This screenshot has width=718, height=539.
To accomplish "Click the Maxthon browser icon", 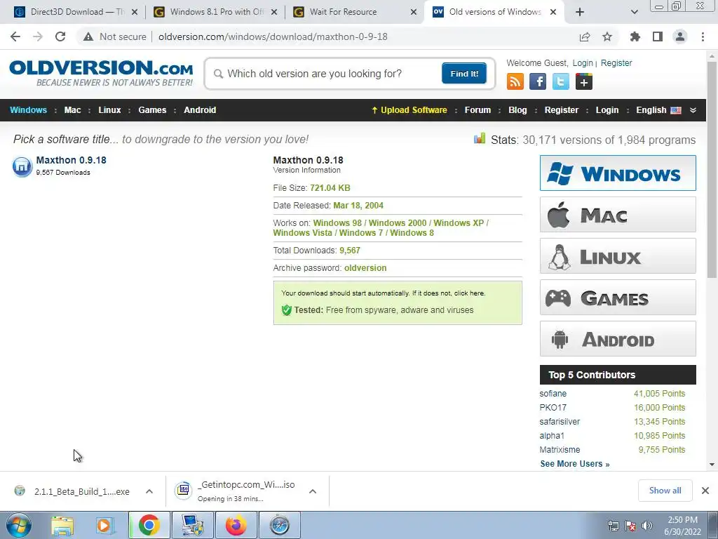I will (22, 166).
